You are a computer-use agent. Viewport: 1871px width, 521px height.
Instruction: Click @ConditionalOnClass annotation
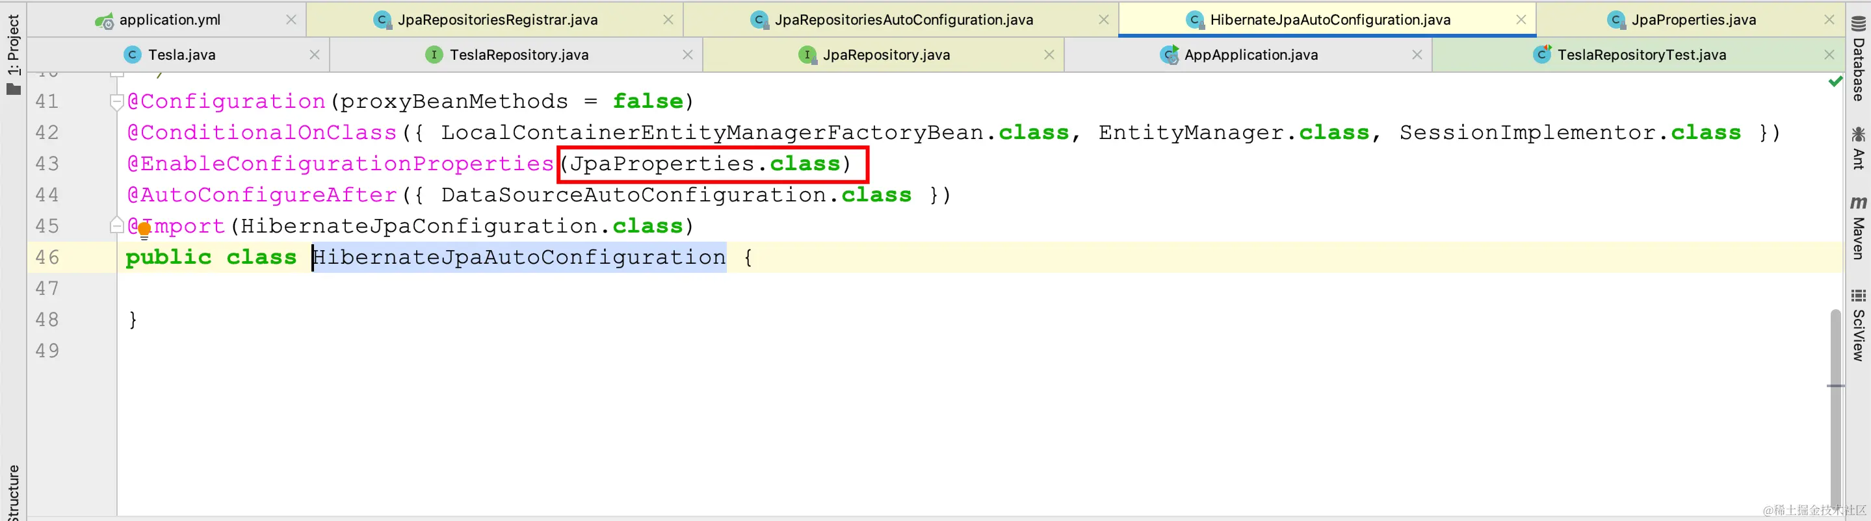pyautogui.click(x=261, y=133)
